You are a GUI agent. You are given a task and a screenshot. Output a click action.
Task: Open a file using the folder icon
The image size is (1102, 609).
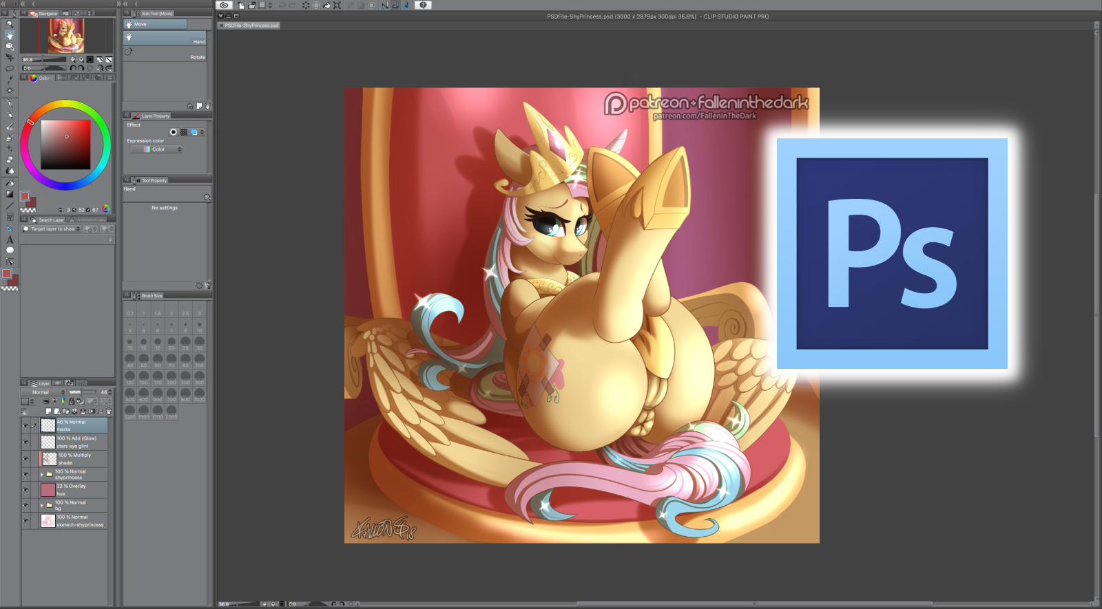click(251, 5)
